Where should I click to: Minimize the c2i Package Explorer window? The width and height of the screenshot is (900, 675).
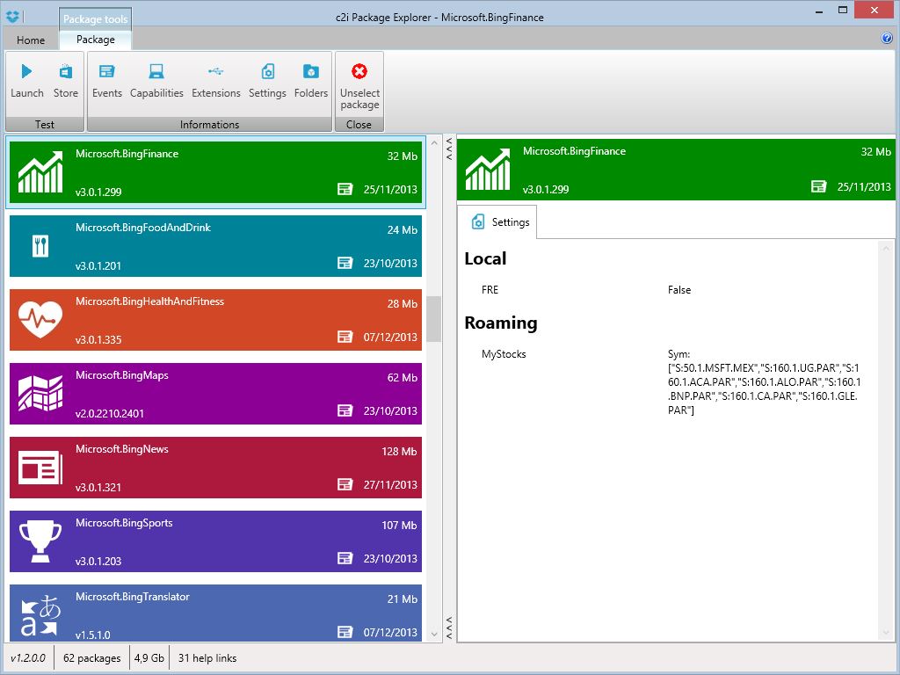click(x=820, y=11)
